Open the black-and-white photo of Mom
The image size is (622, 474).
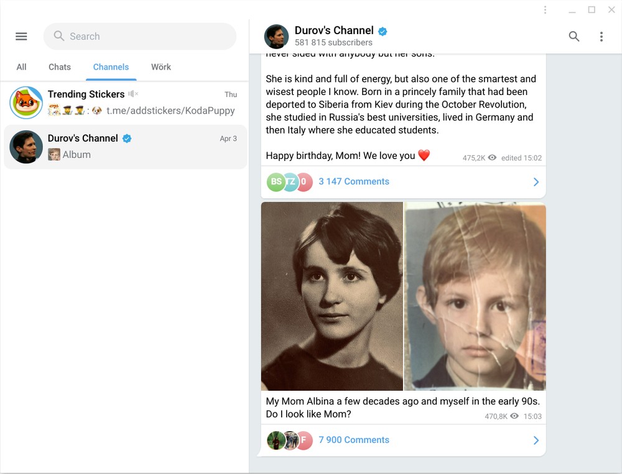pos(332,296)
